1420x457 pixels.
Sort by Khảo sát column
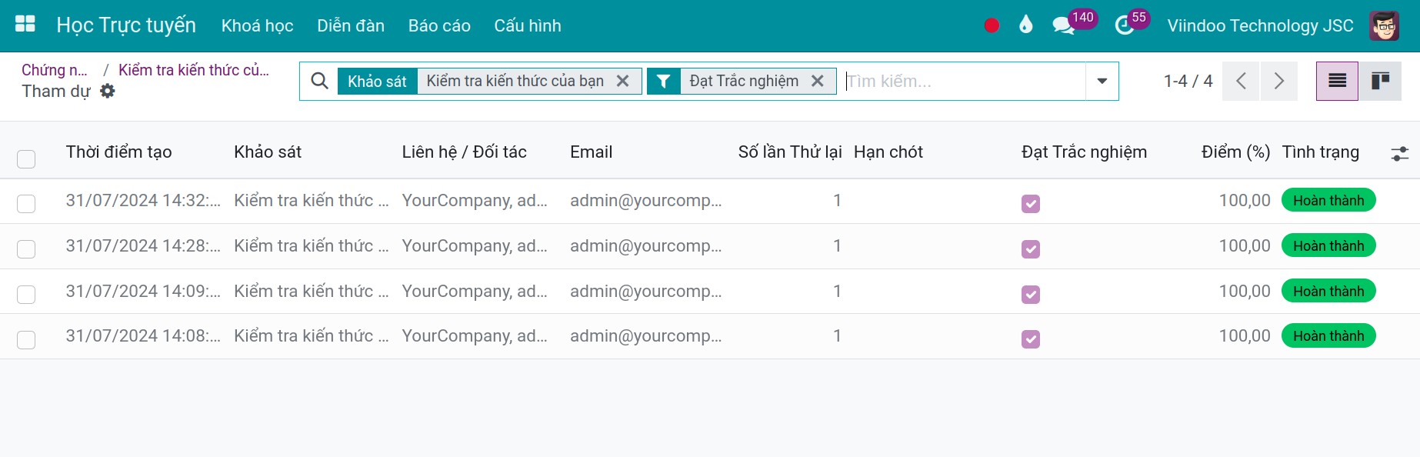coord(268,152)
